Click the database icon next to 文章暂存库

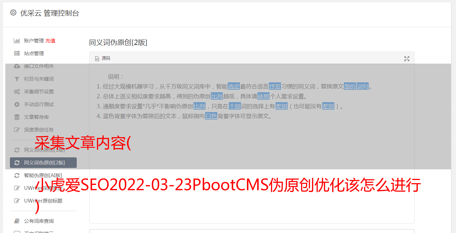click(x=17, y=117)
